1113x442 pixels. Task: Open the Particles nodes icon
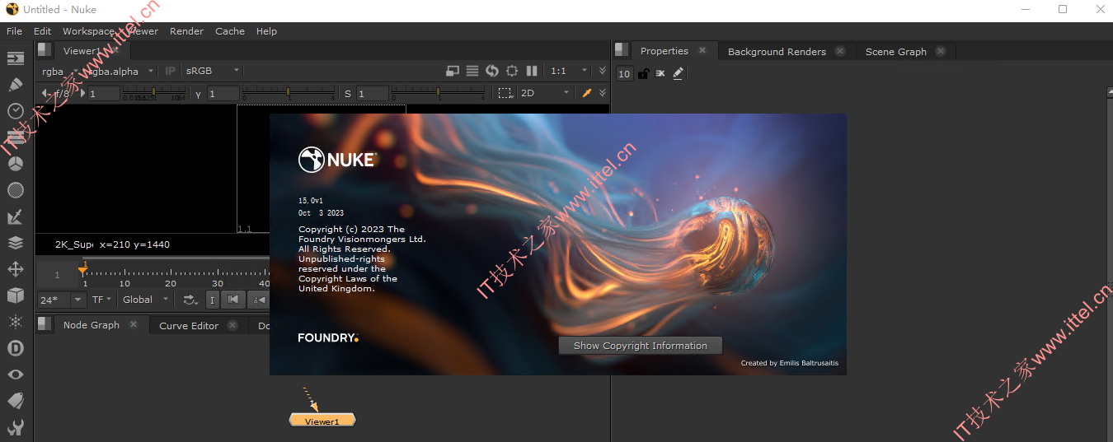[x=16, y=322]
